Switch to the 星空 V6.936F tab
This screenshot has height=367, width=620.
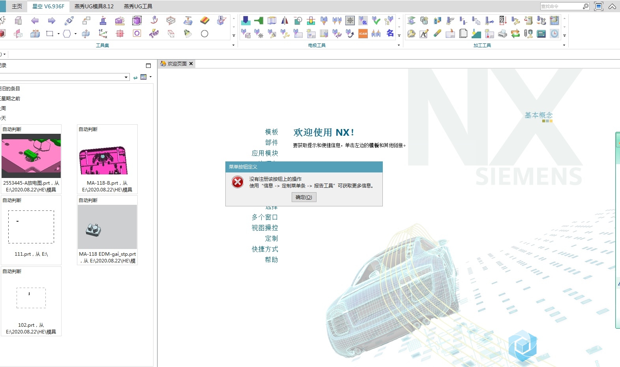(x=48, y=6)
